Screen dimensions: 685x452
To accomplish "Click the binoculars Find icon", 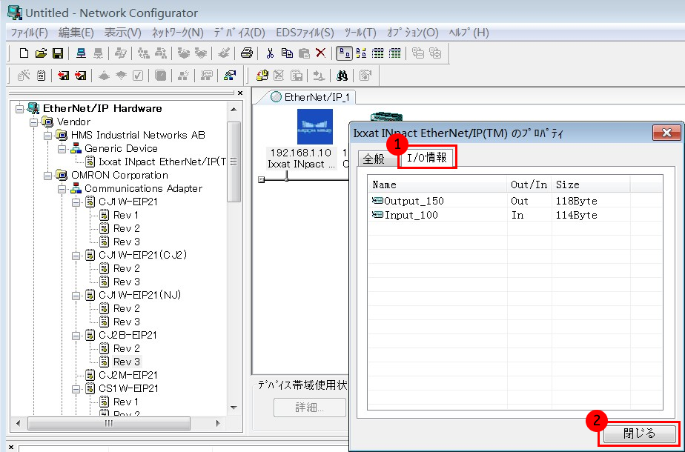I will (342, 75).
